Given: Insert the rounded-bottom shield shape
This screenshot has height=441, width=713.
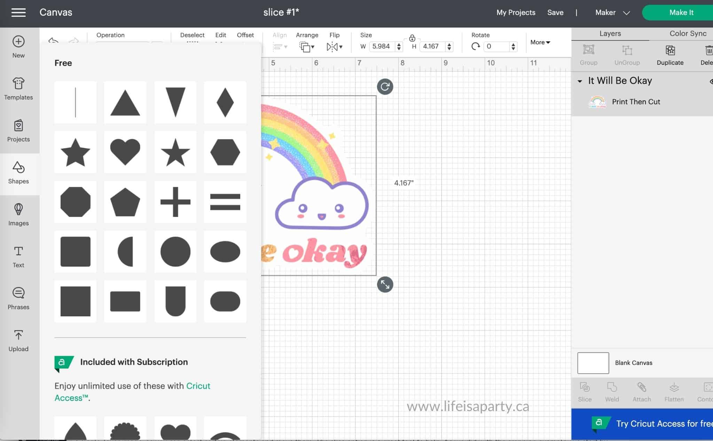Looking at the screenshot, I should pos(175,301).
